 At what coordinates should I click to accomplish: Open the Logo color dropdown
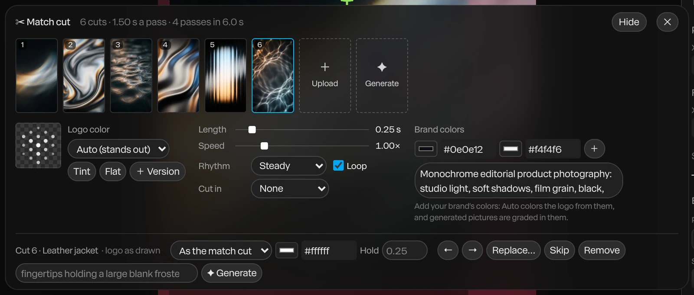click(118, 149)
